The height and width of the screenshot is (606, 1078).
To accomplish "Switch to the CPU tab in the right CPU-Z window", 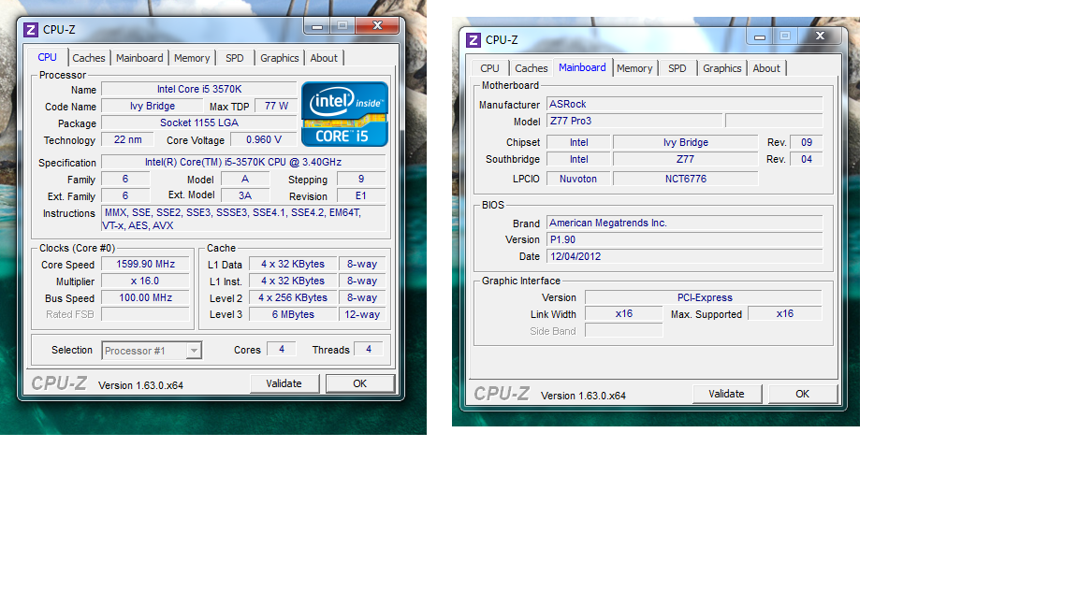I will (x=489, y=68).
